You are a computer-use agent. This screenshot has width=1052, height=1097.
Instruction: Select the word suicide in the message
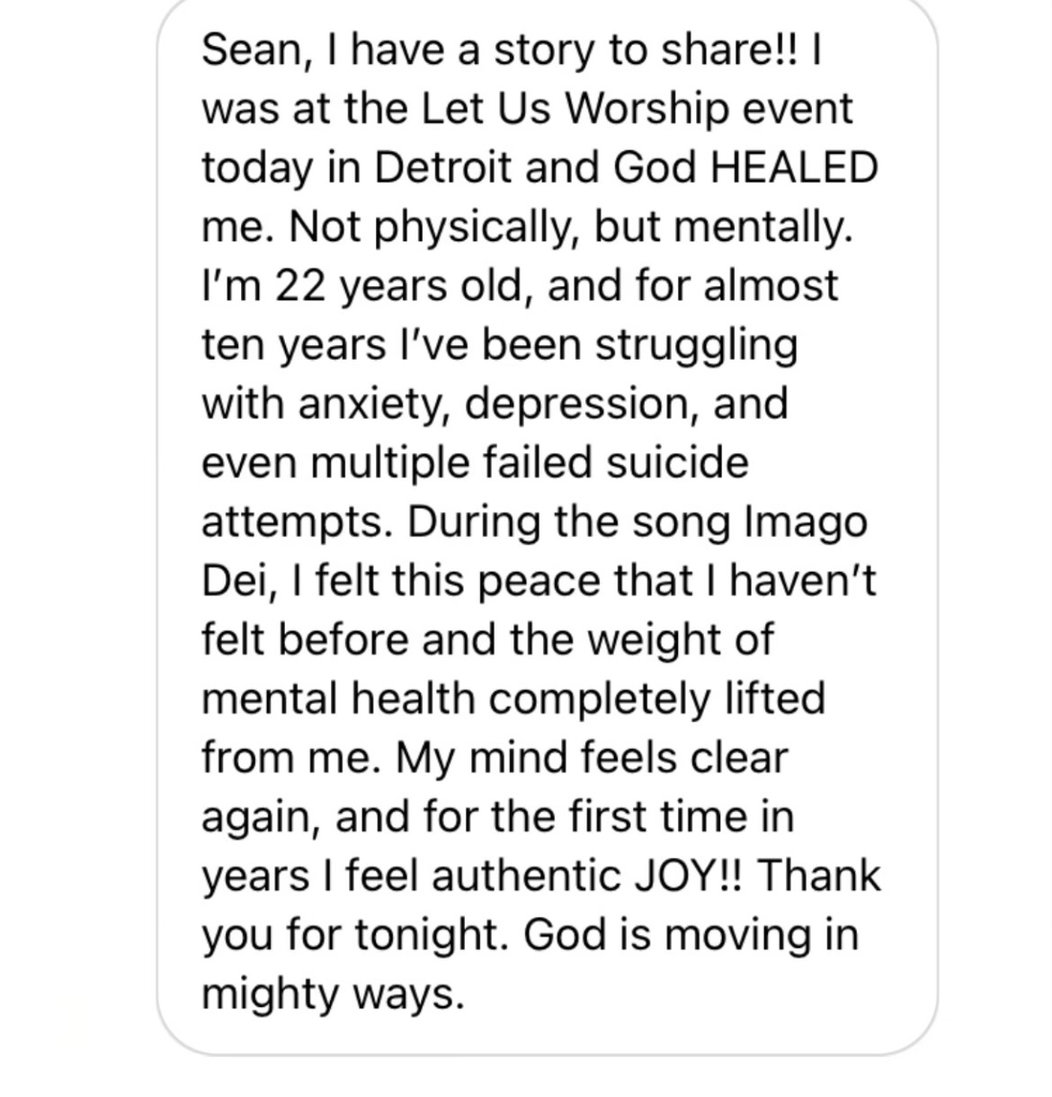[x=676, y=463]
